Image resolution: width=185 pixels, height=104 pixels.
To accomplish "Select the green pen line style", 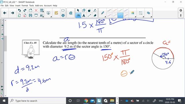I will pos(120,10).
